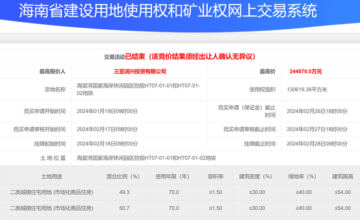Select 70.0 years in the 50.7 row
This screenshot has width=360, height=220.
coord(174,208)
